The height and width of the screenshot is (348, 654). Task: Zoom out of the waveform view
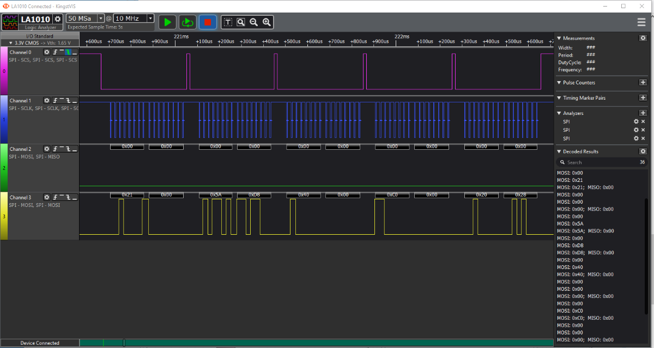pyautogui.click(x=253, y=22)
